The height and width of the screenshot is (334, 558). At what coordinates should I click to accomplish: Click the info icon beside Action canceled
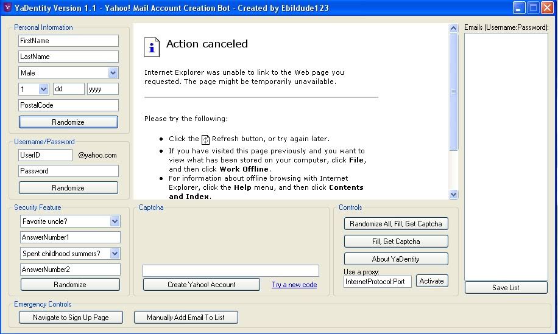(152, 47)
